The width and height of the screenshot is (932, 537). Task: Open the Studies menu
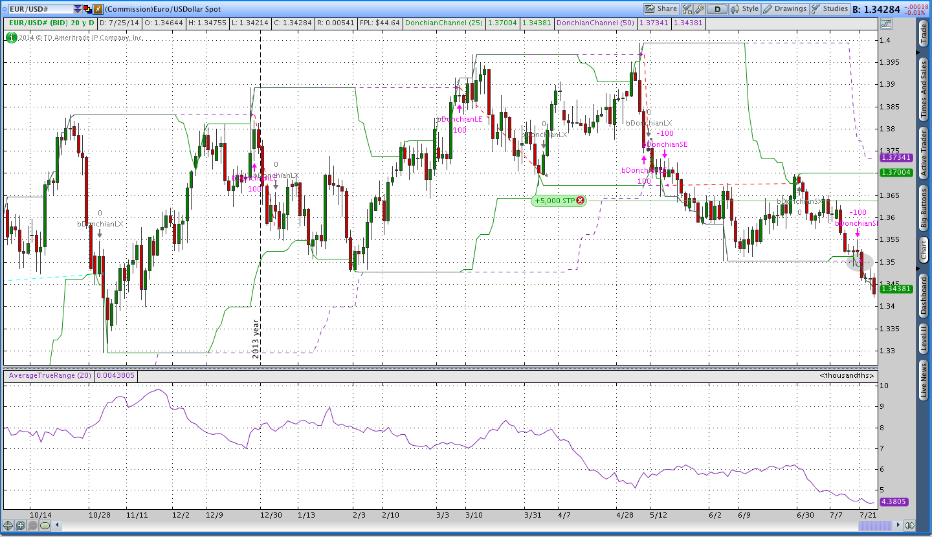[x=830, y=9]
